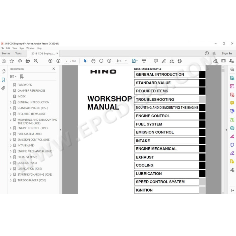Open the CHAPTER REFERENCES bookmark
The width and height of the screenshot is (236, 236).
[x=31, y=91]
